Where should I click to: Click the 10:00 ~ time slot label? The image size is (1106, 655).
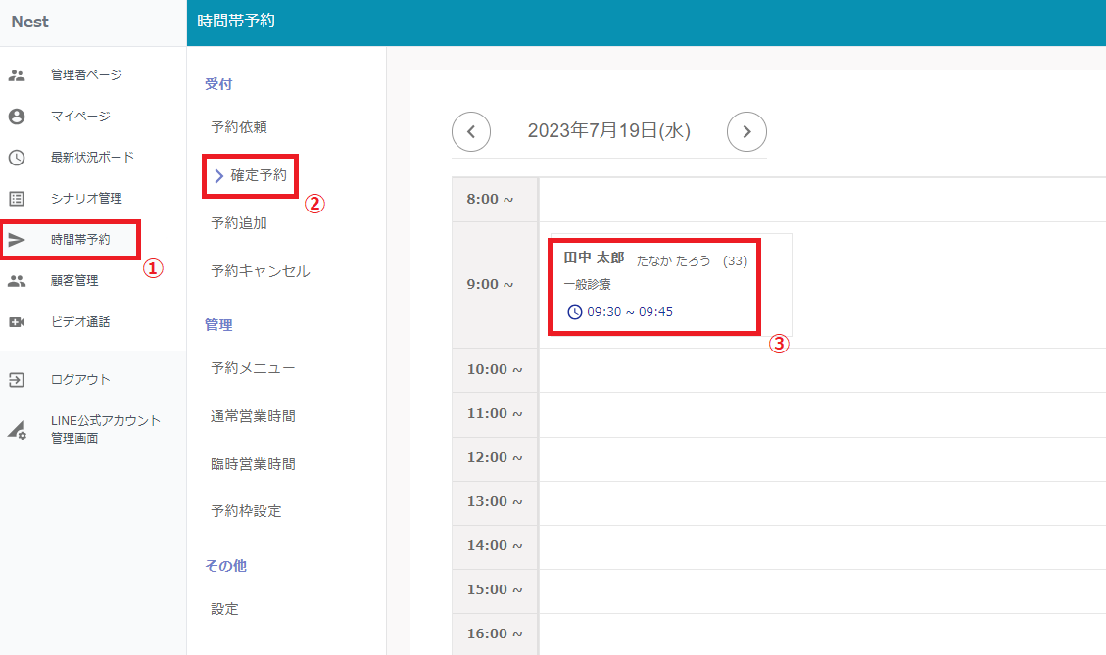click(495, 369)
